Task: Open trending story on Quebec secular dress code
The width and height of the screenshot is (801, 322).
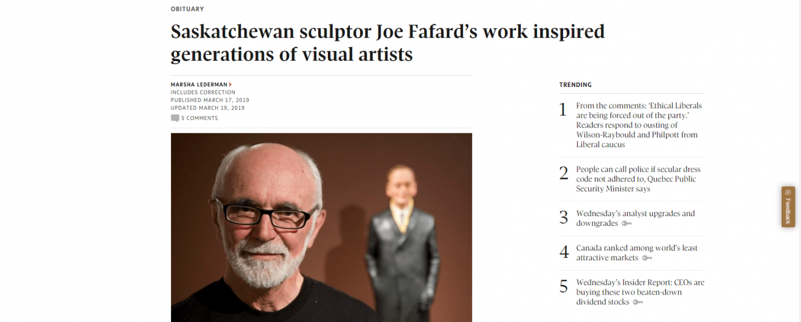Action: [639, 179]
